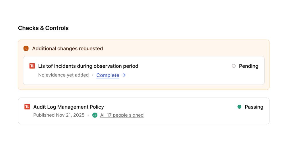Select the Lis tof incidents during observation period title
Image resolution: width=287 pixels, height=161 pixels.
(x=88, y=66)
